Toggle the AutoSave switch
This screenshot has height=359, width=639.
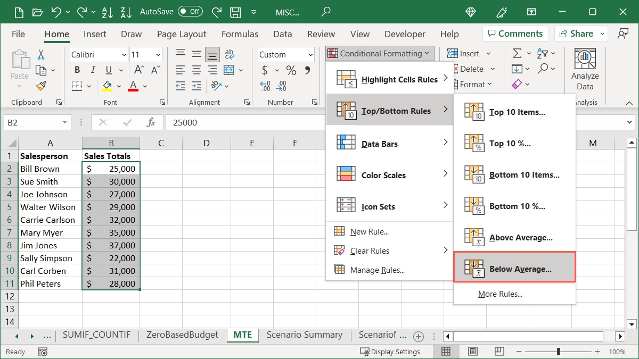point(190,11)
